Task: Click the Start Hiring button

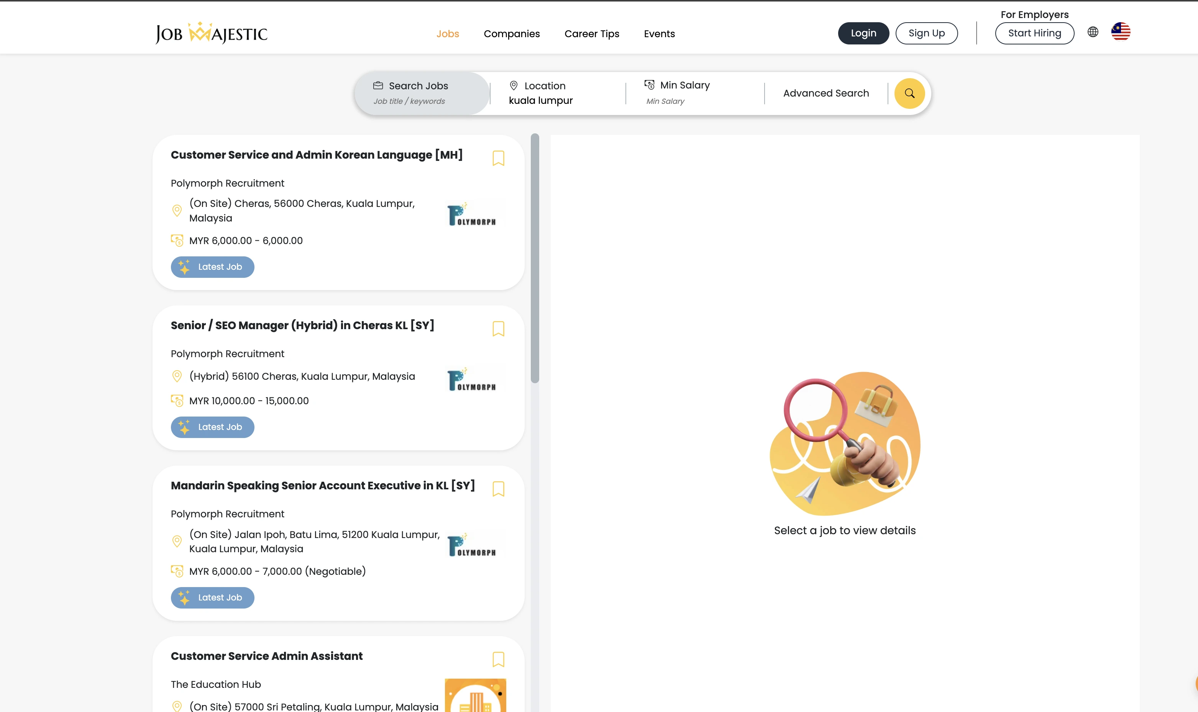Action: (x=1034, y=33)
